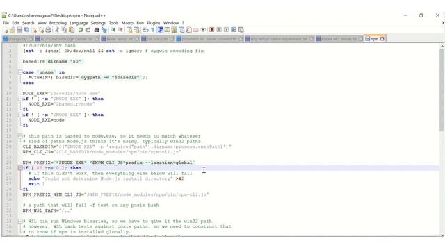Save the current file via toolbar

(x=19, y=30)
